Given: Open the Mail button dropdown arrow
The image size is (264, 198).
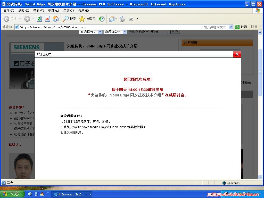Looking at the screenshot, I should click(x=116, y=19).
